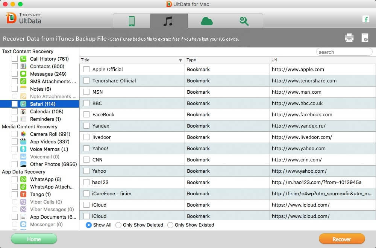
Task: Click the App Documents icon
Action: [23, 217]
